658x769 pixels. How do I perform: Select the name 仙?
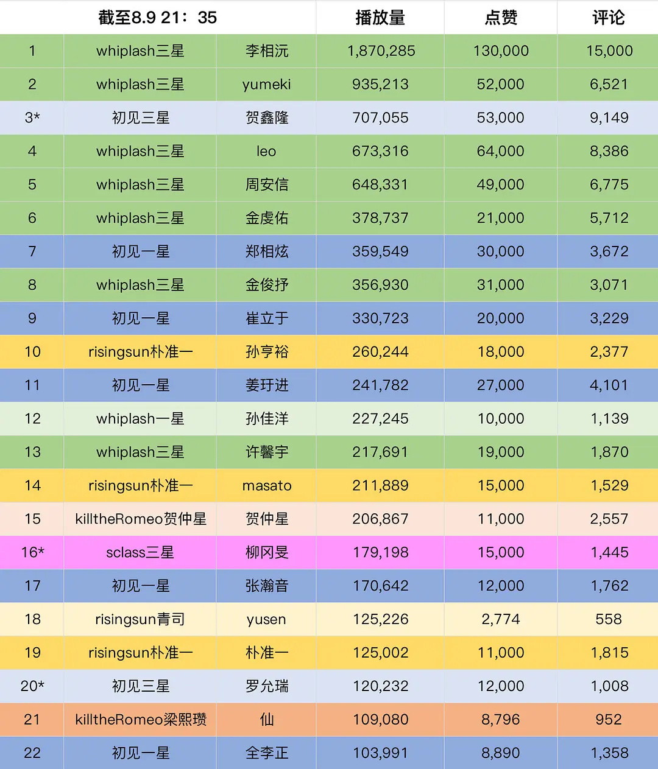coord(267,720)
